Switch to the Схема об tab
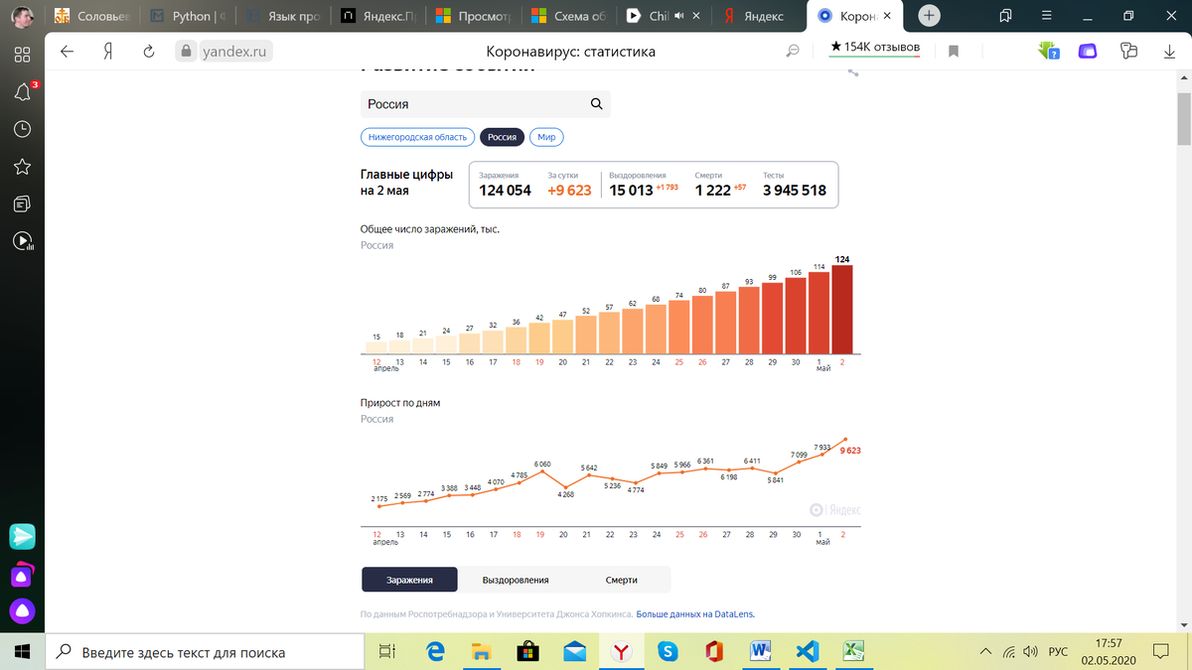This screenshot has width=1192, height=670. pos(570,16)
